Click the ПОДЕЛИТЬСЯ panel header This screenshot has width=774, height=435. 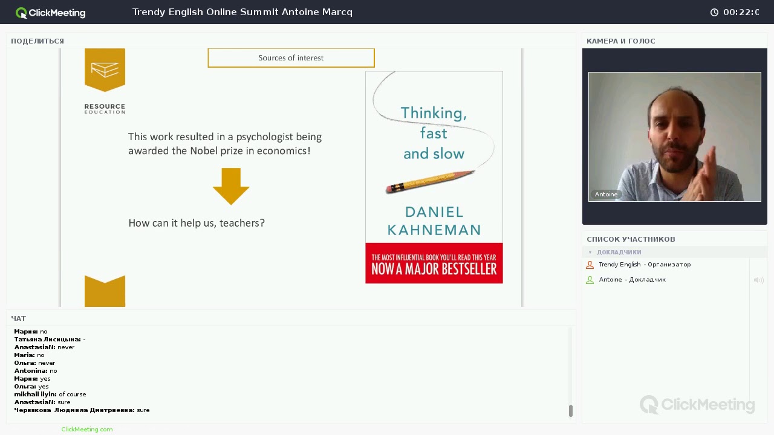click(37, 41)
